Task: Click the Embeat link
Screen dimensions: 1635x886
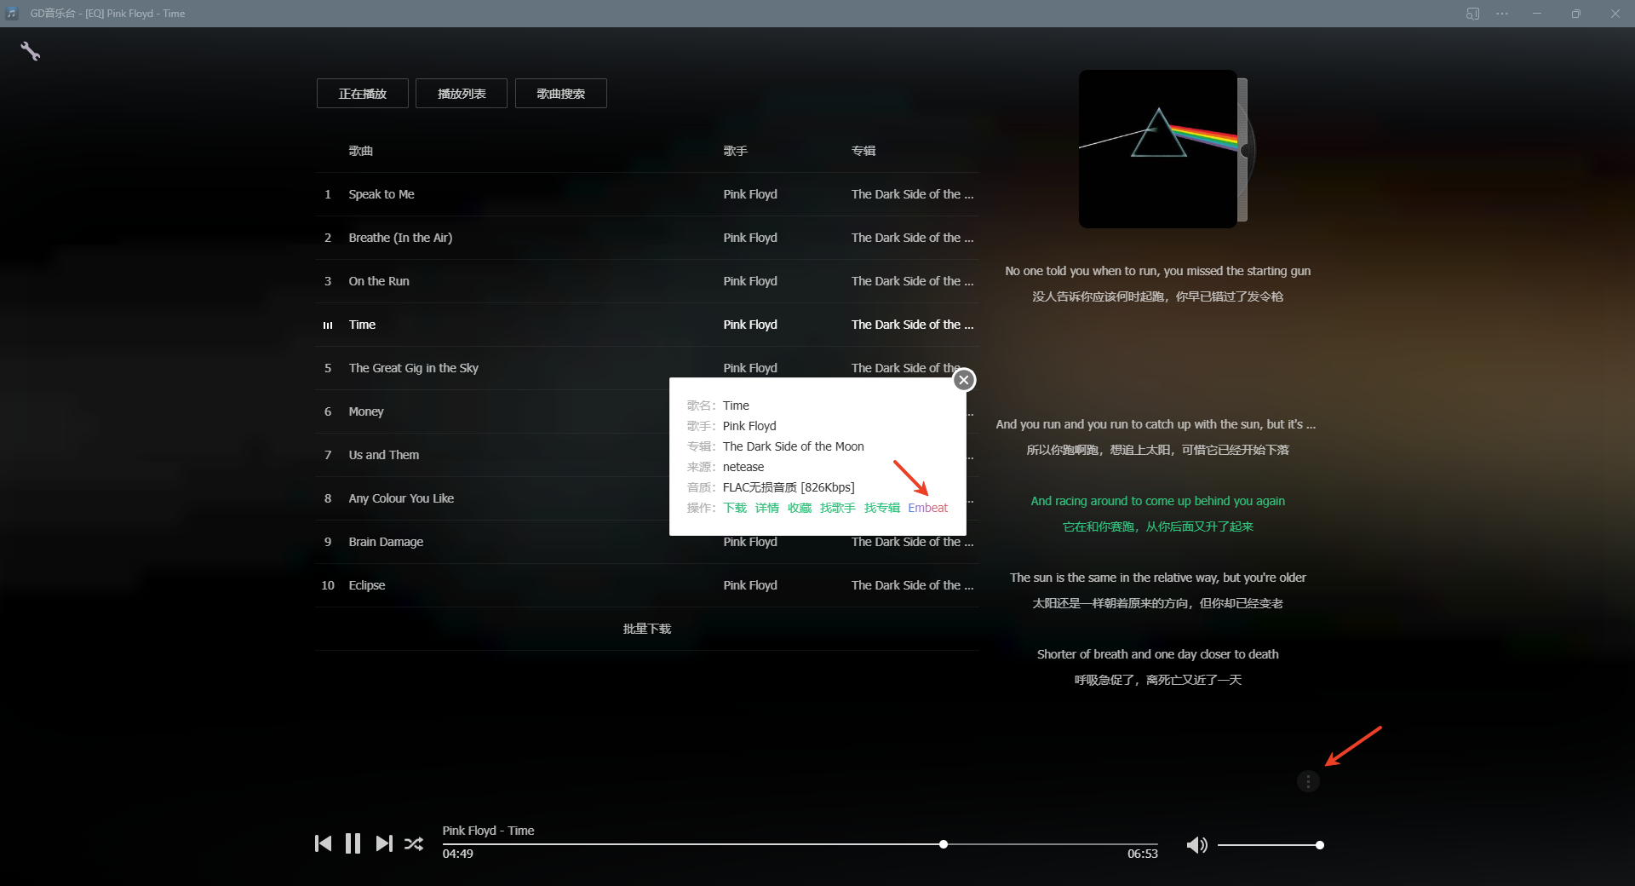Action: pos(927,508)
